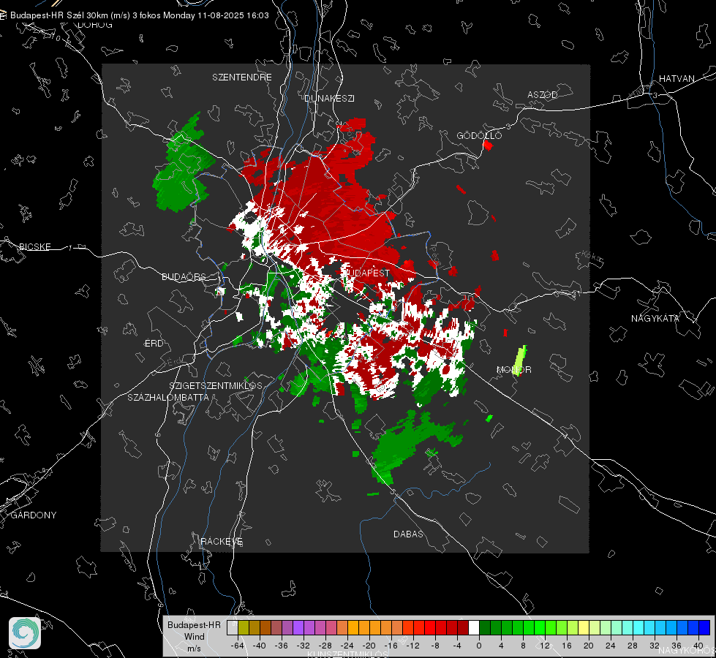Click the 28 legend value
The height and width of the screenshot is (658, 716).
[633, 646]
